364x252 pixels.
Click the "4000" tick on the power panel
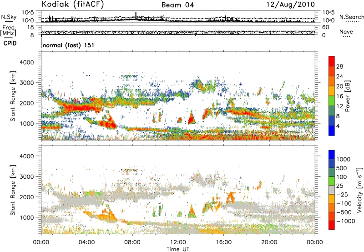pyautogui.click(x=26, y=62)
